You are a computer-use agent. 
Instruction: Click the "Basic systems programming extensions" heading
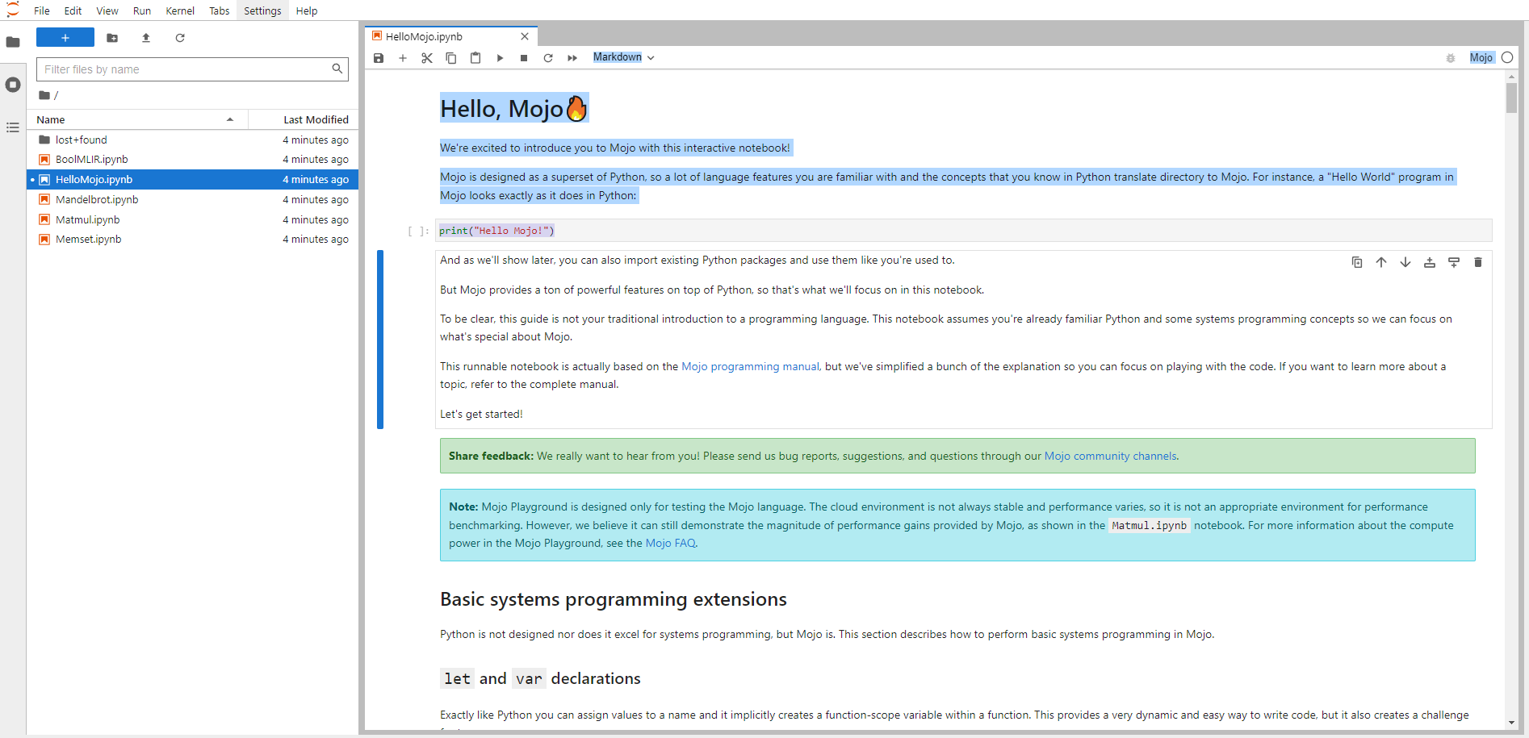[614, 599]
